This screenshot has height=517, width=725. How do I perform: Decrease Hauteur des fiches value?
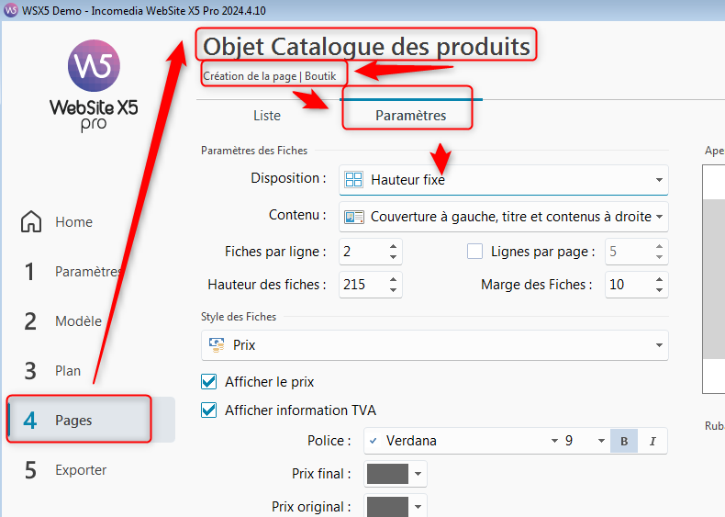point(393,290)
